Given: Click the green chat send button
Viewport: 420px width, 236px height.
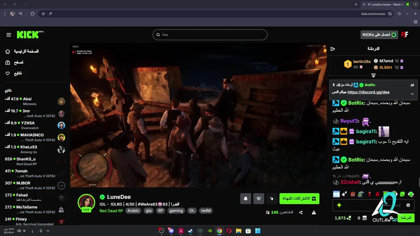Looking at the screenshot, I should coord(406,218).
